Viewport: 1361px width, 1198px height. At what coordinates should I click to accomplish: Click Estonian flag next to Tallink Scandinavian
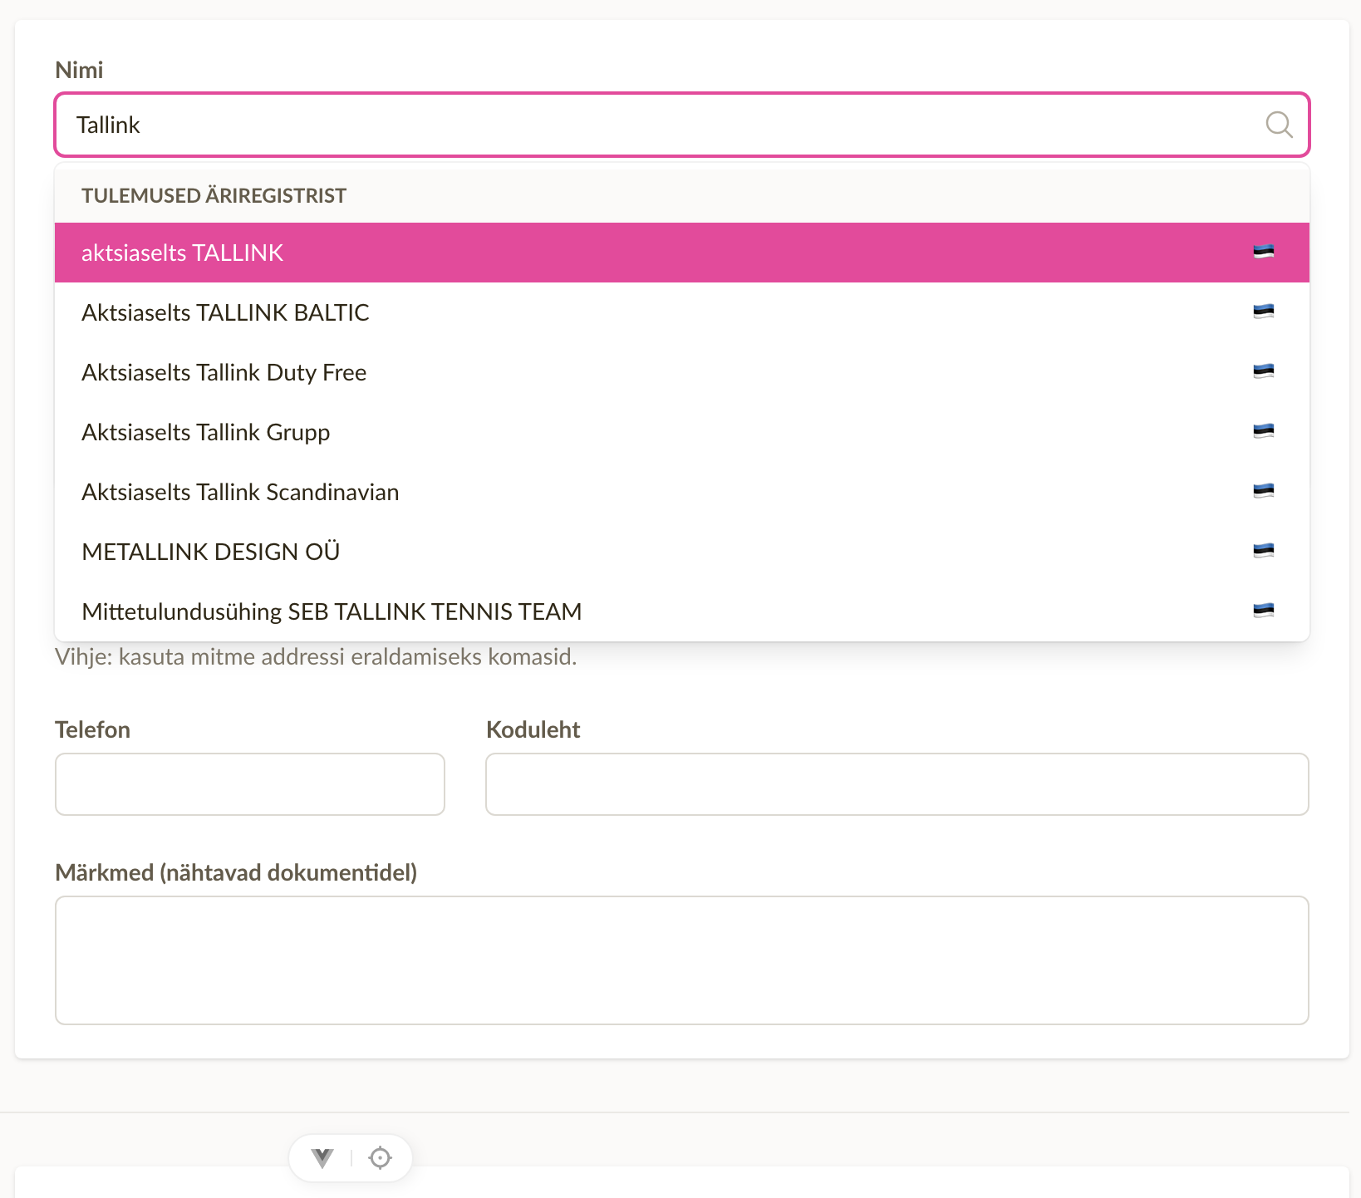point(1264,491)
